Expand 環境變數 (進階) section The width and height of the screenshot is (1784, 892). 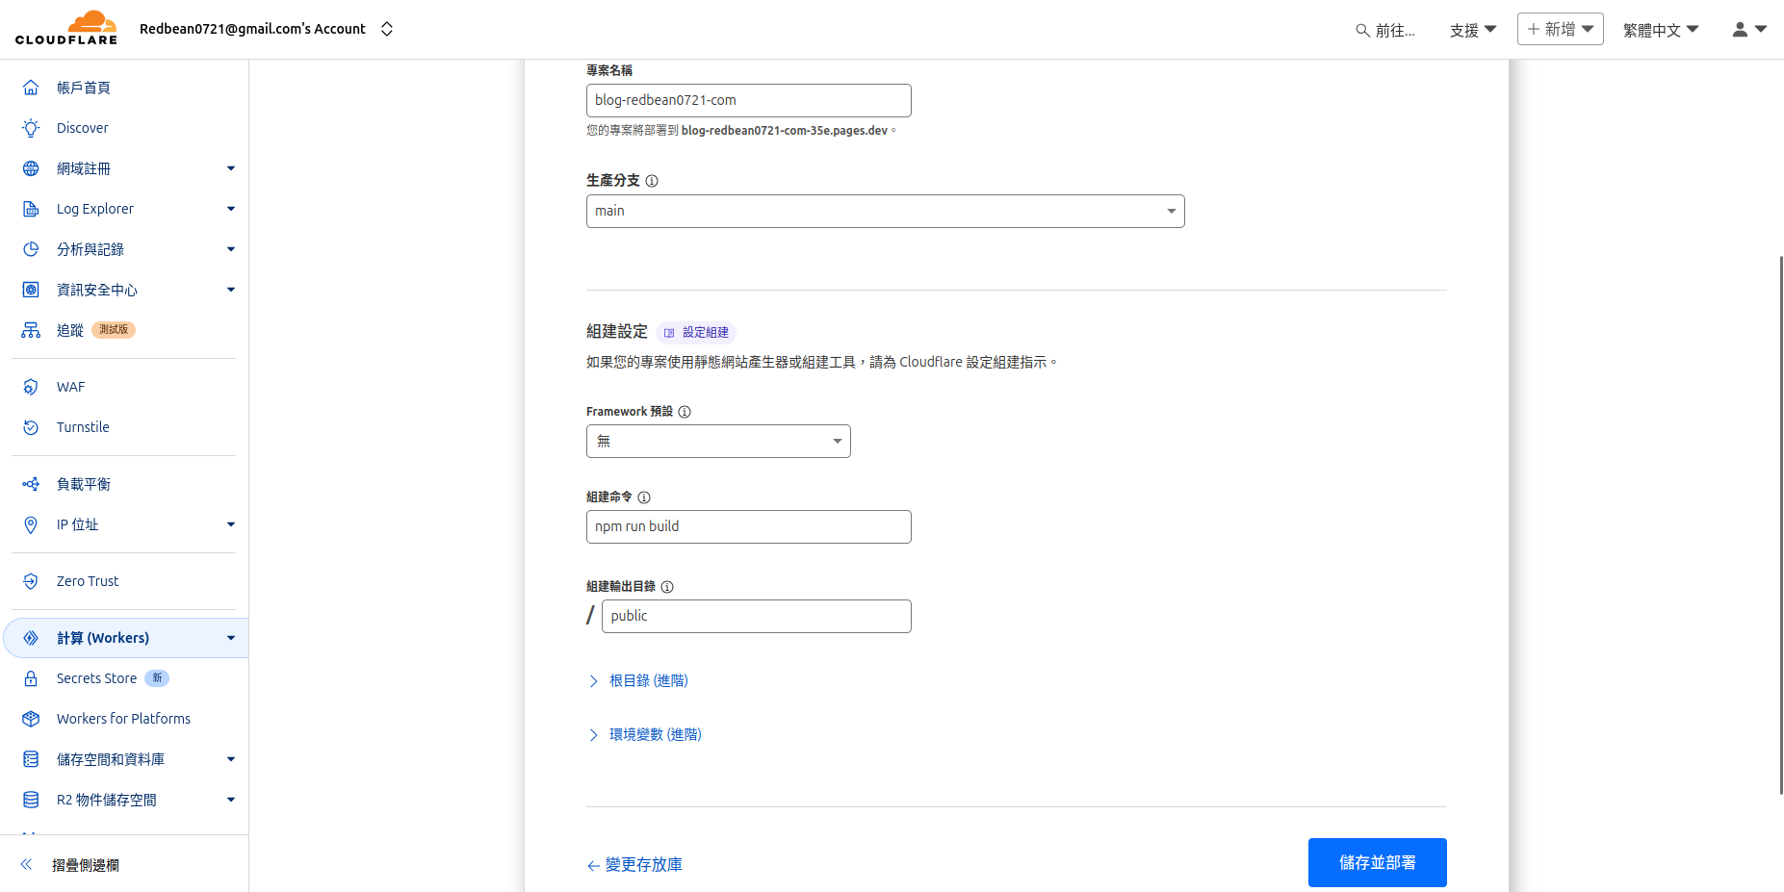pos(656,734)
